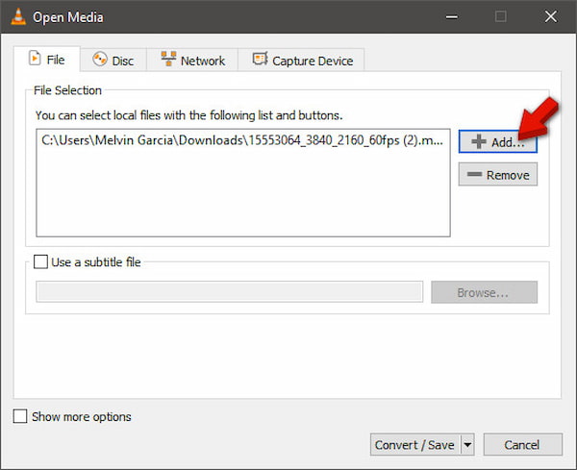Open the Network tab
Image resolution: width=577 pixels, height=470 pixels.
(192, 60)
